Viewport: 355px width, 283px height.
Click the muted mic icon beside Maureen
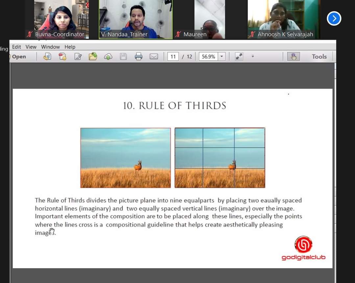[x=178, y=34]
